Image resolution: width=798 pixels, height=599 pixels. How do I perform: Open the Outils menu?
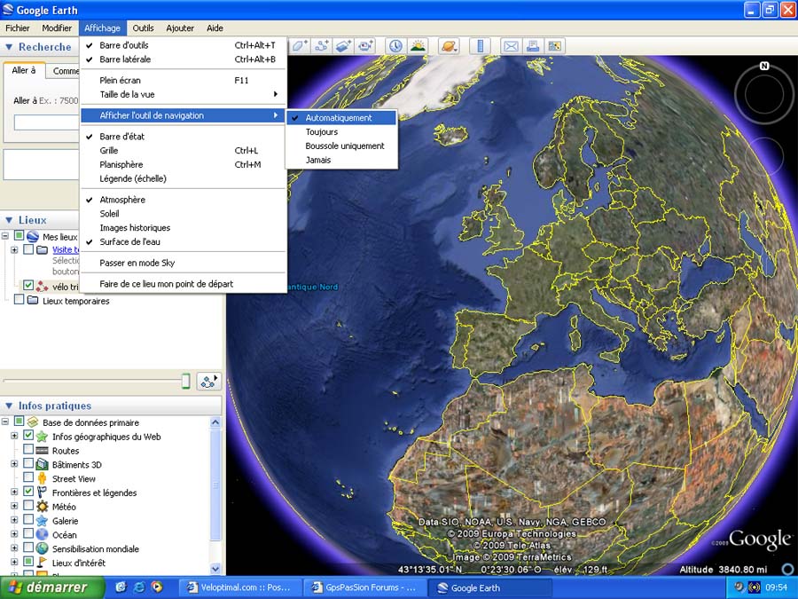143,28
